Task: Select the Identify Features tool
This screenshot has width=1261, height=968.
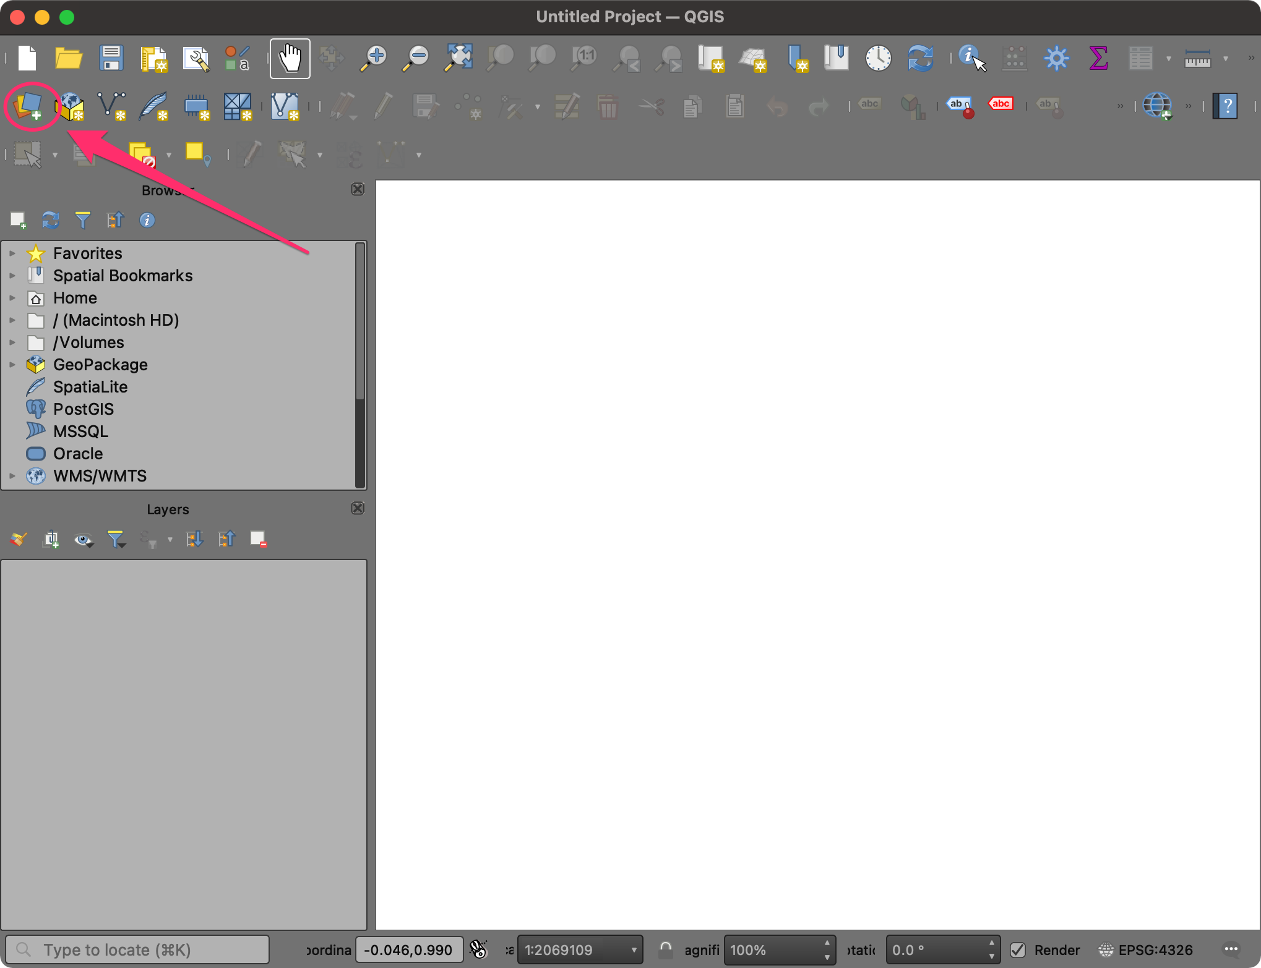Action: click(972, 59)
